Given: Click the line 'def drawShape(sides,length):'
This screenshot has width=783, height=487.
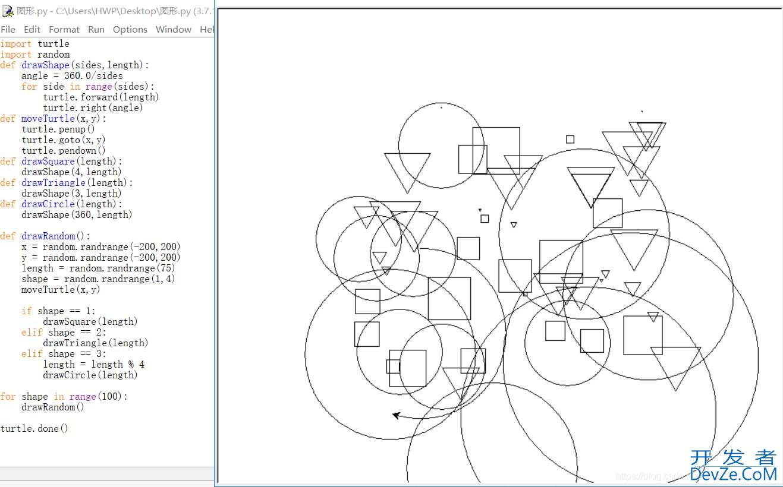Looking at the screenshot, I should [75, 65].
